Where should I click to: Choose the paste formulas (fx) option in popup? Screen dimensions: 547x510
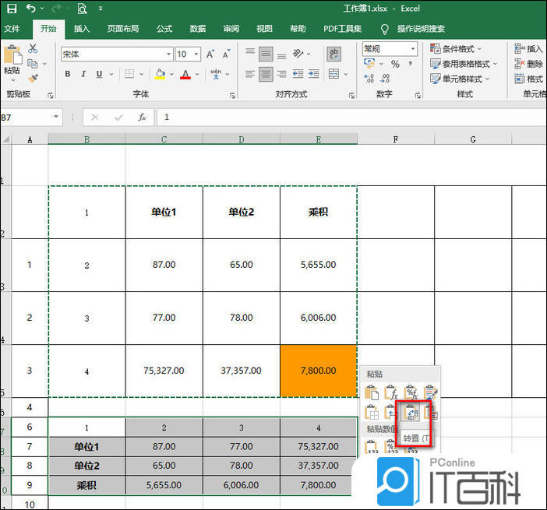(x=391, y=393)
